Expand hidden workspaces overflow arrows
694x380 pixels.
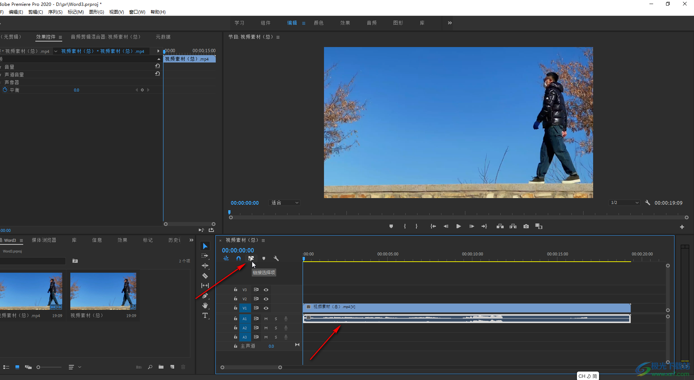pos(450,23)
